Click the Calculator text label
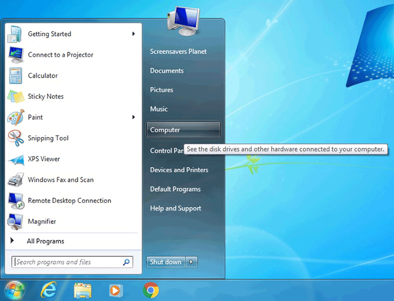Image resolution: width=394 pixels, height=301 pixels. (43, 76)
